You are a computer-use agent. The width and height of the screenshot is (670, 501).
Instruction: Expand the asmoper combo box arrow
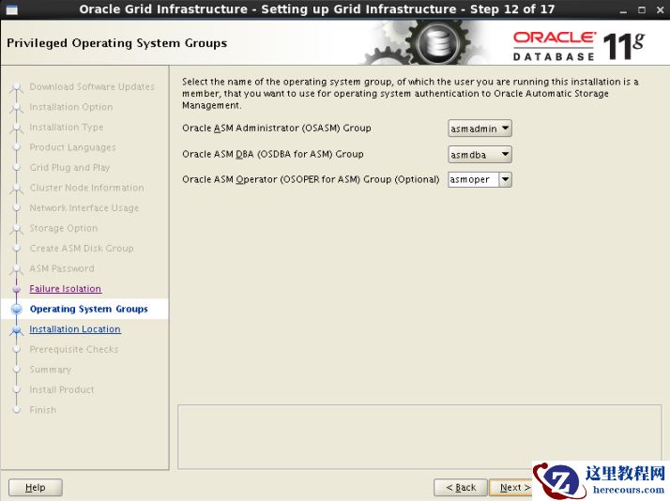tap(505, 179)
